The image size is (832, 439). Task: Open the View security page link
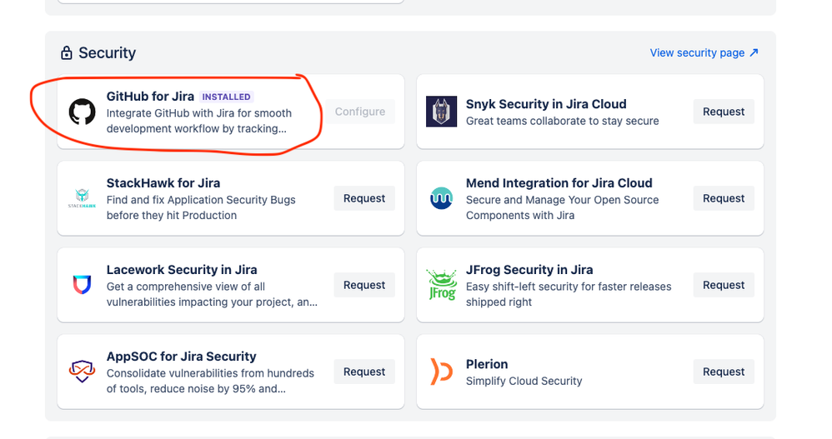pyautogui.click(x=704, y=52)
